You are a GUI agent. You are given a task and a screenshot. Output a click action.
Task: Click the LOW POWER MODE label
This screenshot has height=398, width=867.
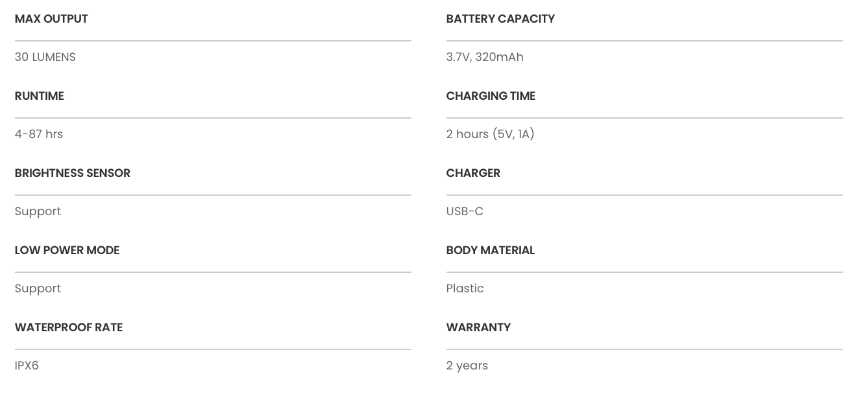67,250
